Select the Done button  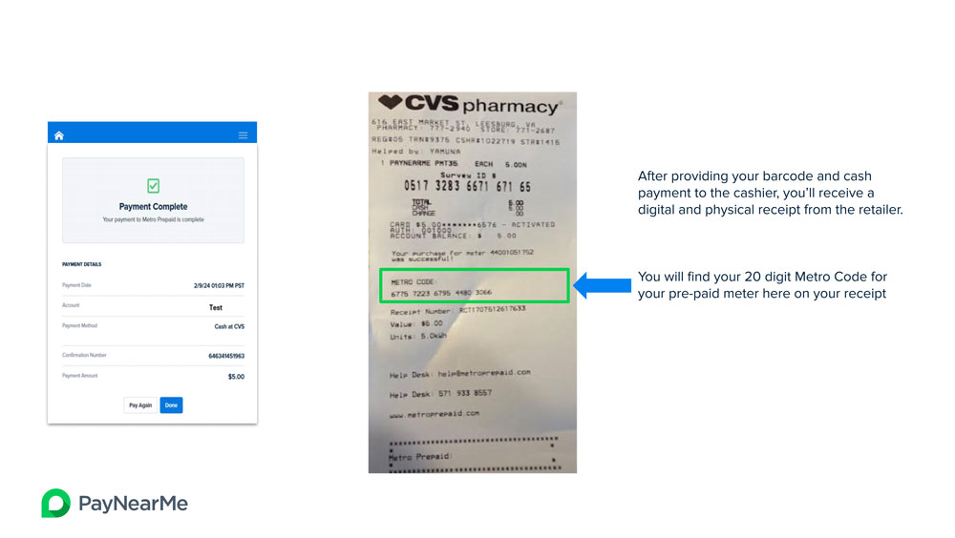[171, 405]
